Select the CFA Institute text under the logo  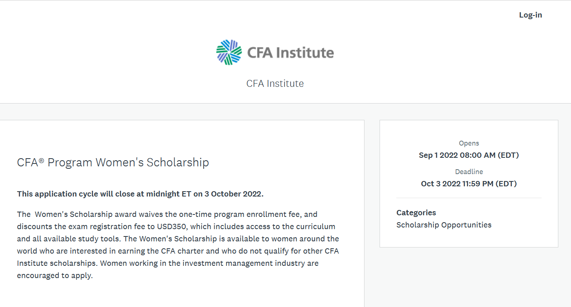[275, 84]
